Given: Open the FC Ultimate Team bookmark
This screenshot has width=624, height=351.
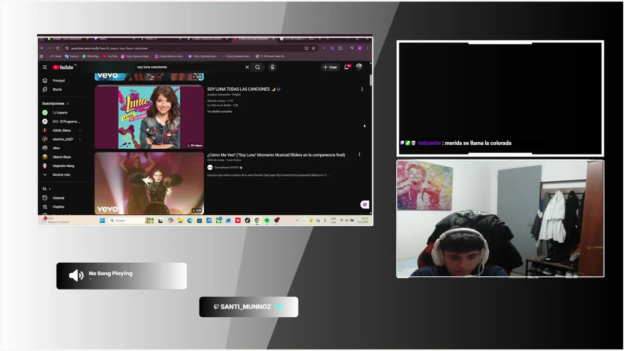Looking at the screenshot, I should (270, 56).
